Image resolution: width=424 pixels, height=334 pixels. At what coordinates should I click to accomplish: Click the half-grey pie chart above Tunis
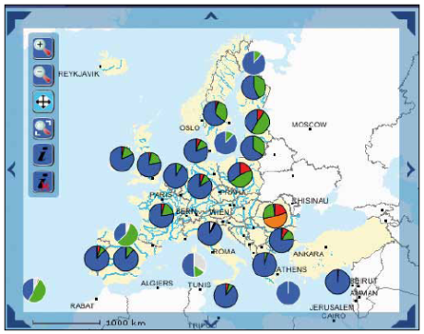[194, 265]
